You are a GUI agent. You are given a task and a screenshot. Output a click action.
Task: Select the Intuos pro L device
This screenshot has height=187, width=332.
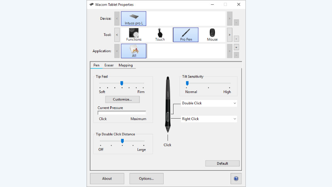(134, 19)
